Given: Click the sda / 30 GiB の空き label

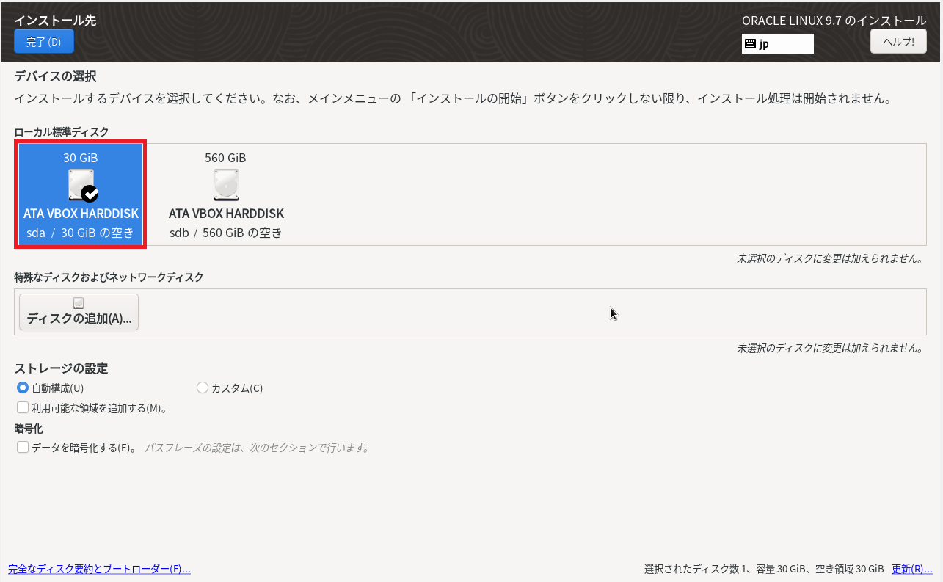Looking at the screenshot, I should click(x=81, y=233).
